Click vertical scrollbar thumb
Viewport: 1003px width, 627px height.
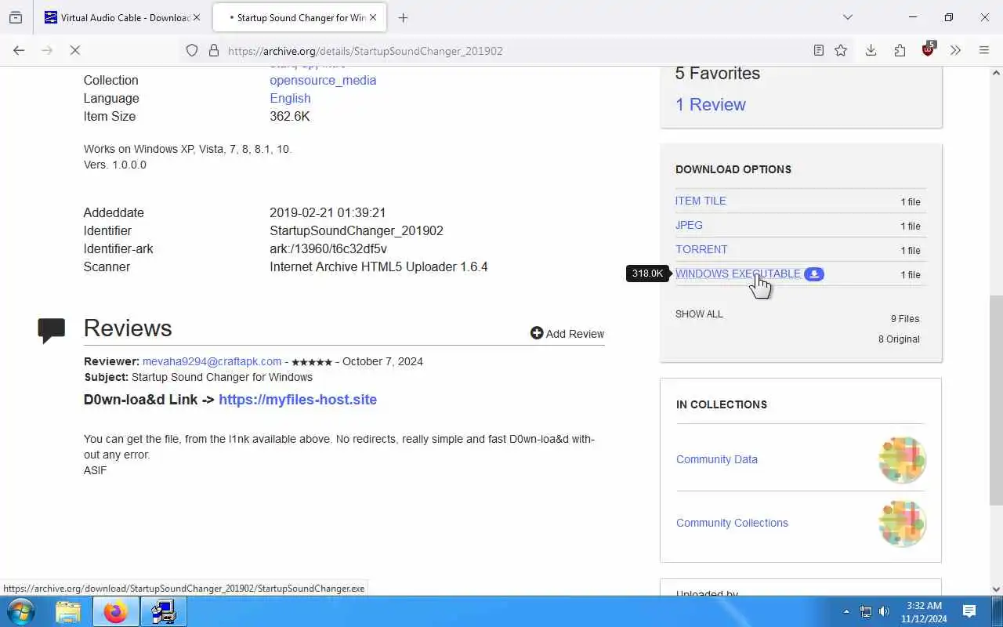[x=996, y=400]
